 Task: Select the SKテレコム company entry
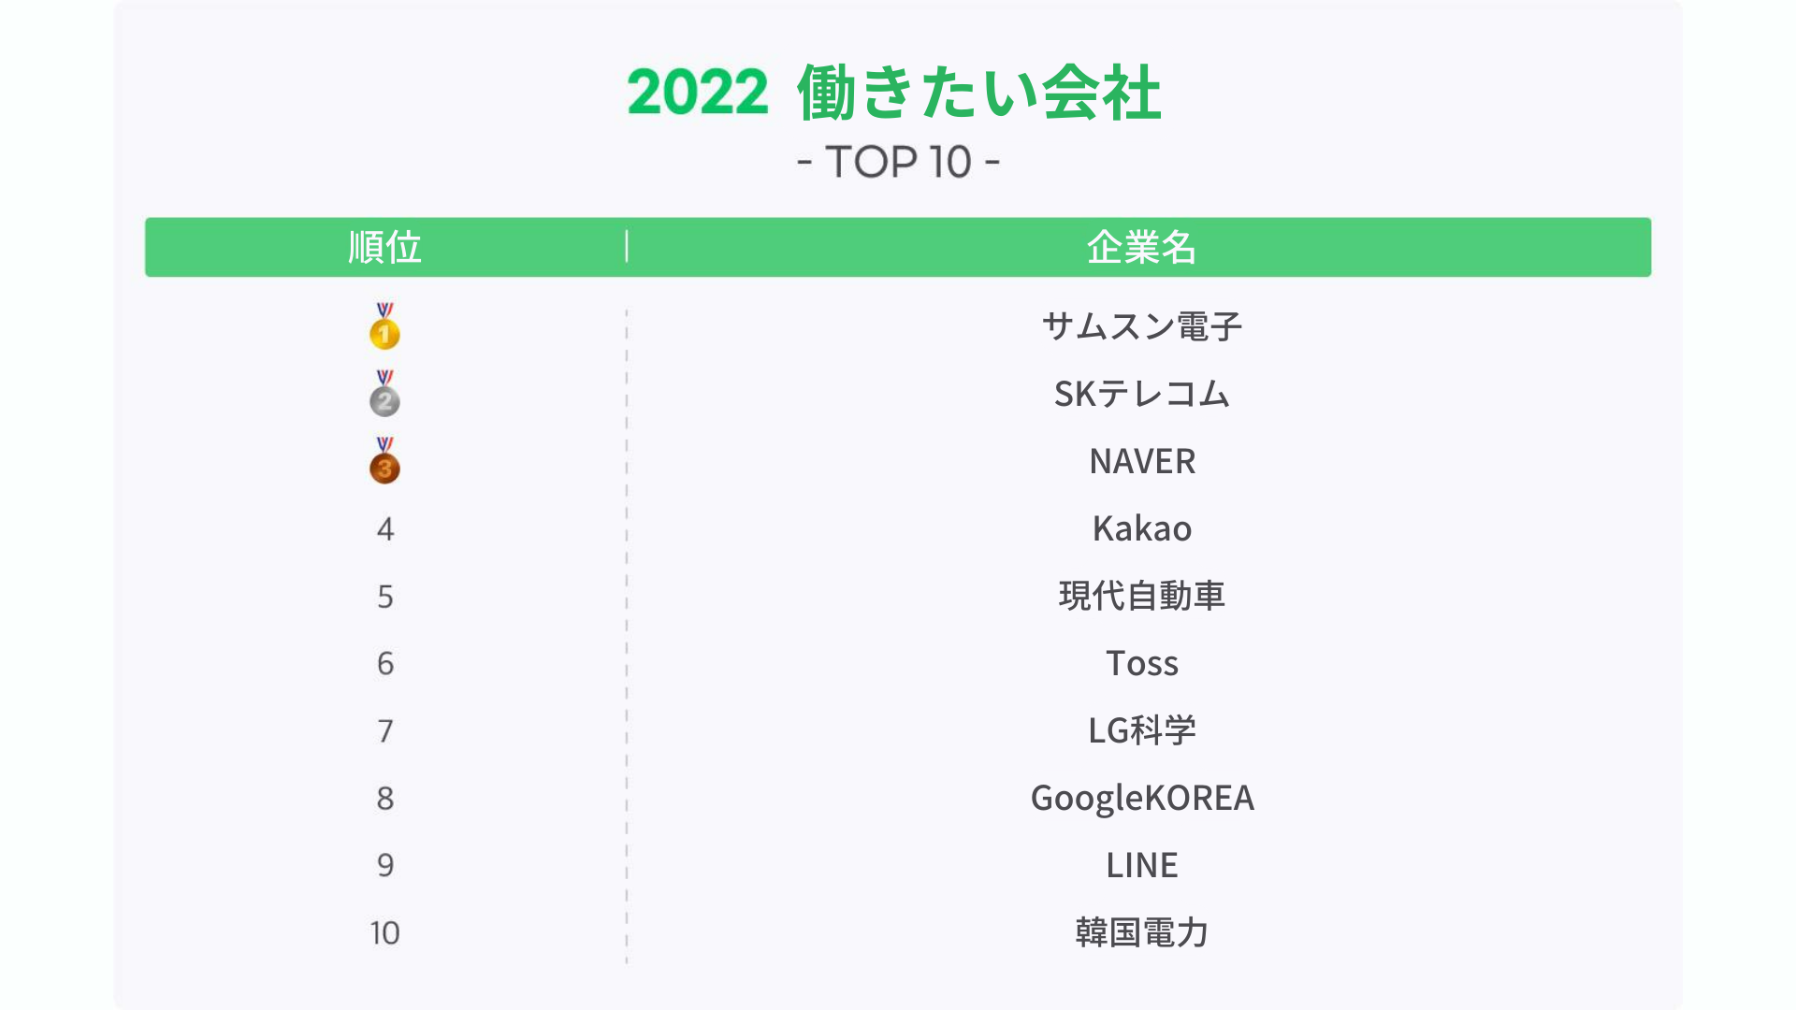pos(1142,394)
